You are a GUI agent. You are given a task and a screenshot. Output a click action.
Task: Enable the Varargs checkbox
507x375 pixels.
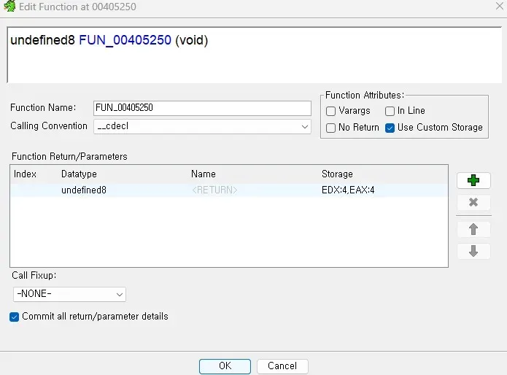pyautogui.click(x=331, y=111)
